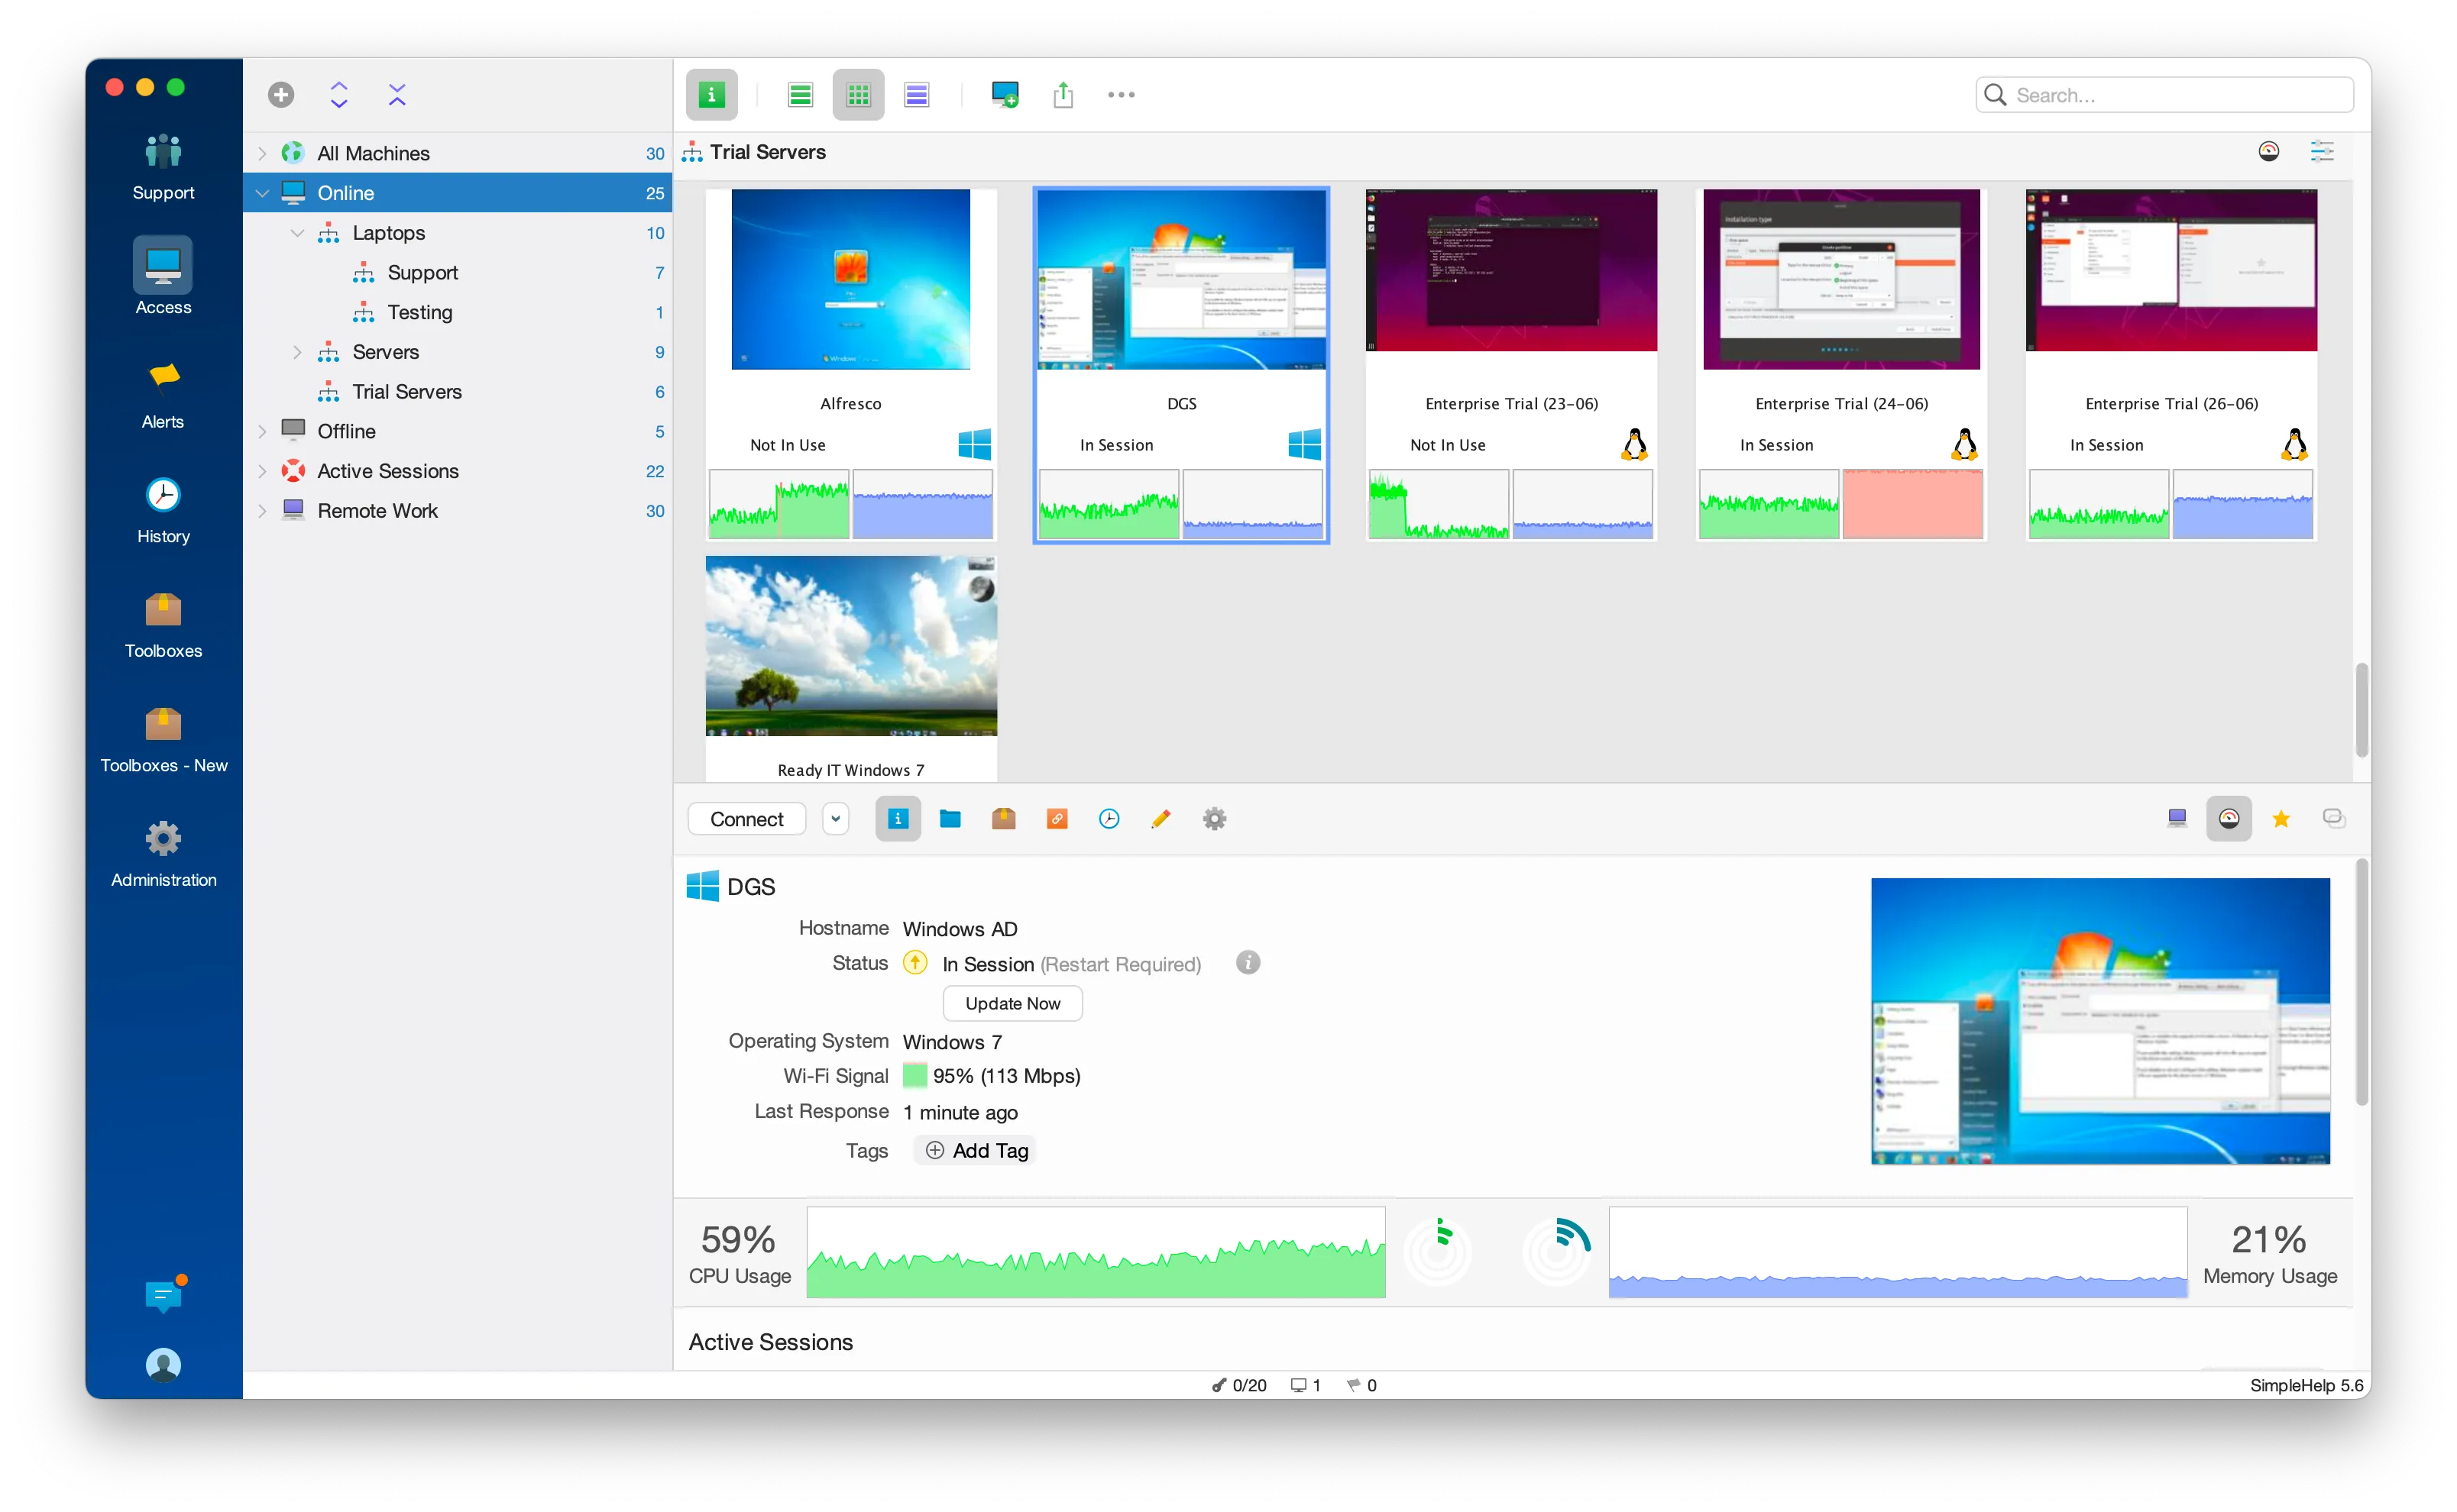Click the Update Now button
The width and height of the screenshot is (2457, 1512).
pyautogui.click(x=1012, y=1003)
